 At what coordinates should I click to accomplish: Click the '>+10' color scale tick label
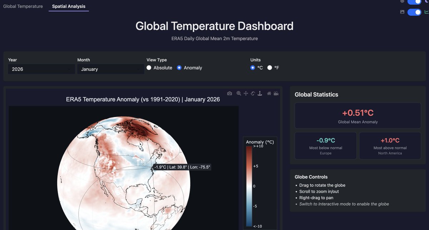[x=258, y=146]
